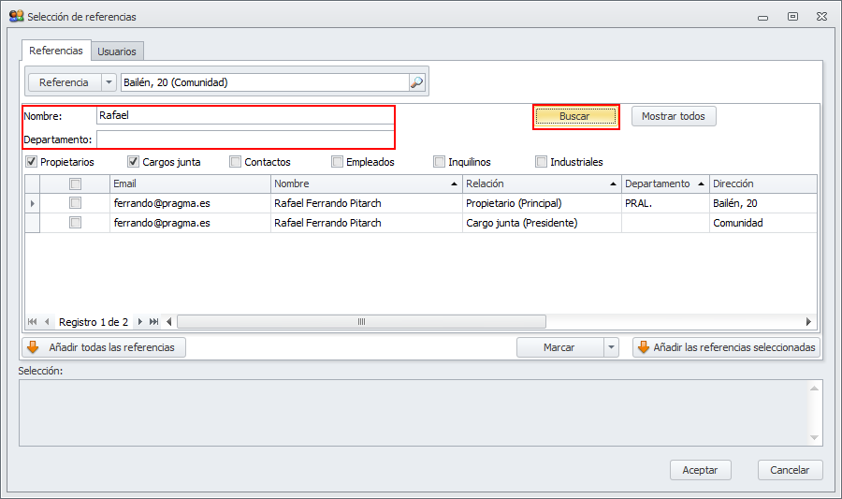Click the Marcar button
Image resolution: width=842 pixels, height=499 pixels.
coord(560,347)
